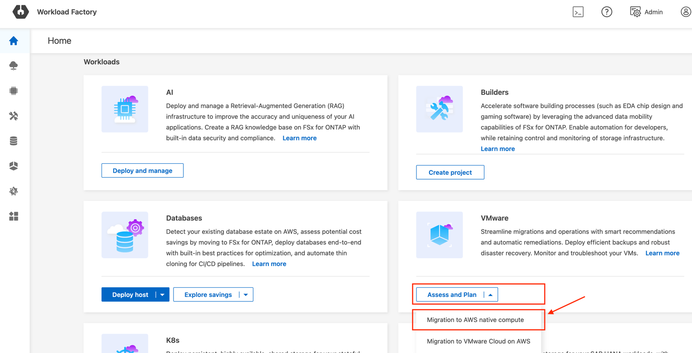
Task: Click the Home page heading
Action: [59, 41]
